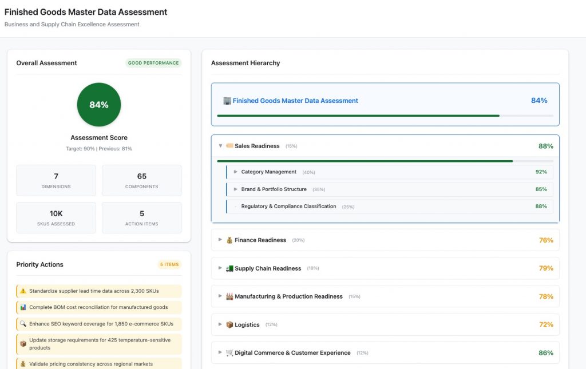Image resolution: width=586 pixels, height=369 pixels.
Task: Click the 84% assessment score circle
Action: [98, 104]
